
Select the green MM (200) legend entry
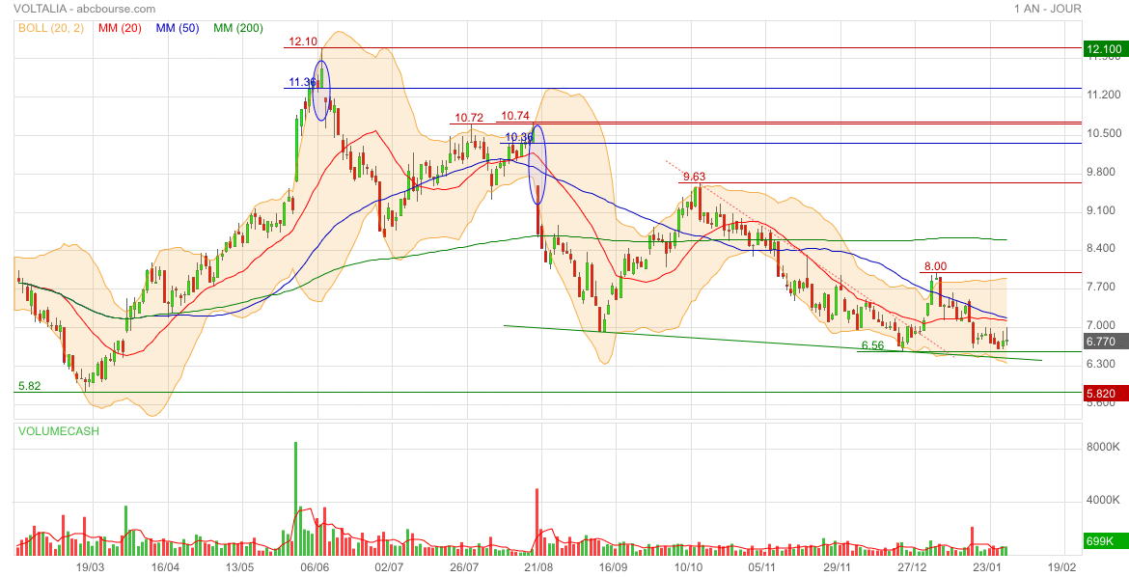pyautogui.click(x=238, y=28)
